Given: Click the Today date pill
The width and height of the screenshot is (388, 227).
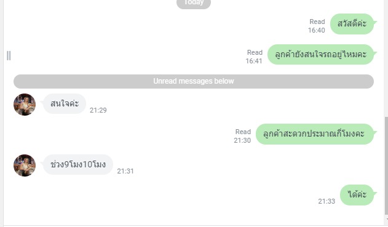Looking at the screenshot, I should 194,4.
